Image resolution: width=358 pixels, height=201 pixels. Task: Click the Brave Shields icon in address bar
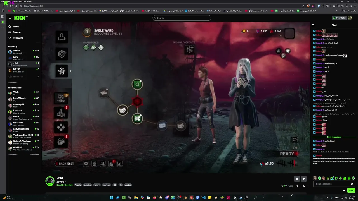(x=308, y=6)
